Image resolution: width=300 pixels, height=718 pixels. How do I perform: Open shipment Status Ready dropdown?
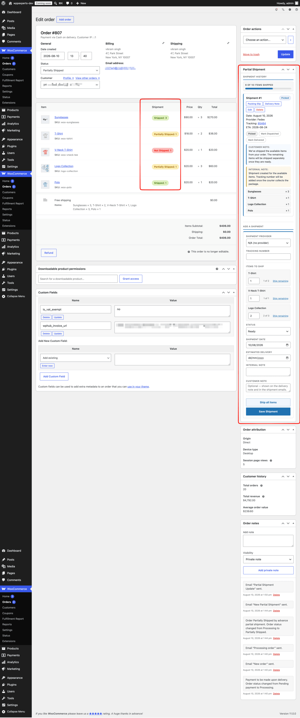tap(268, 331)
